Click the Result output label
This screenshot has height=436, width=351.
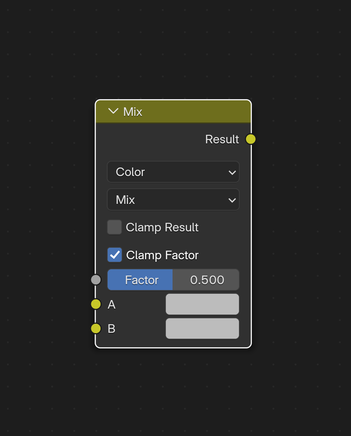222,139
